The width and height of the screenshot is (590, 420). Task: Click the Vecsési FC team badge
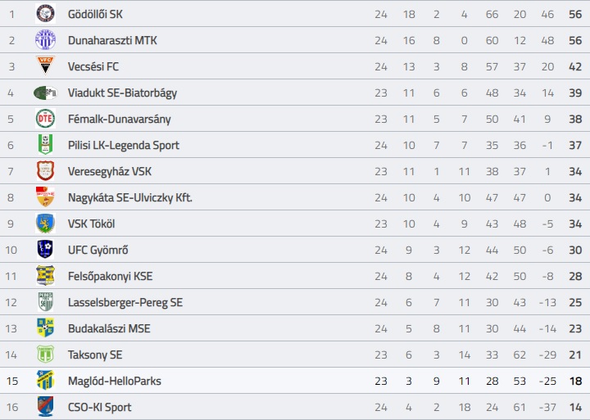point(45,66)
